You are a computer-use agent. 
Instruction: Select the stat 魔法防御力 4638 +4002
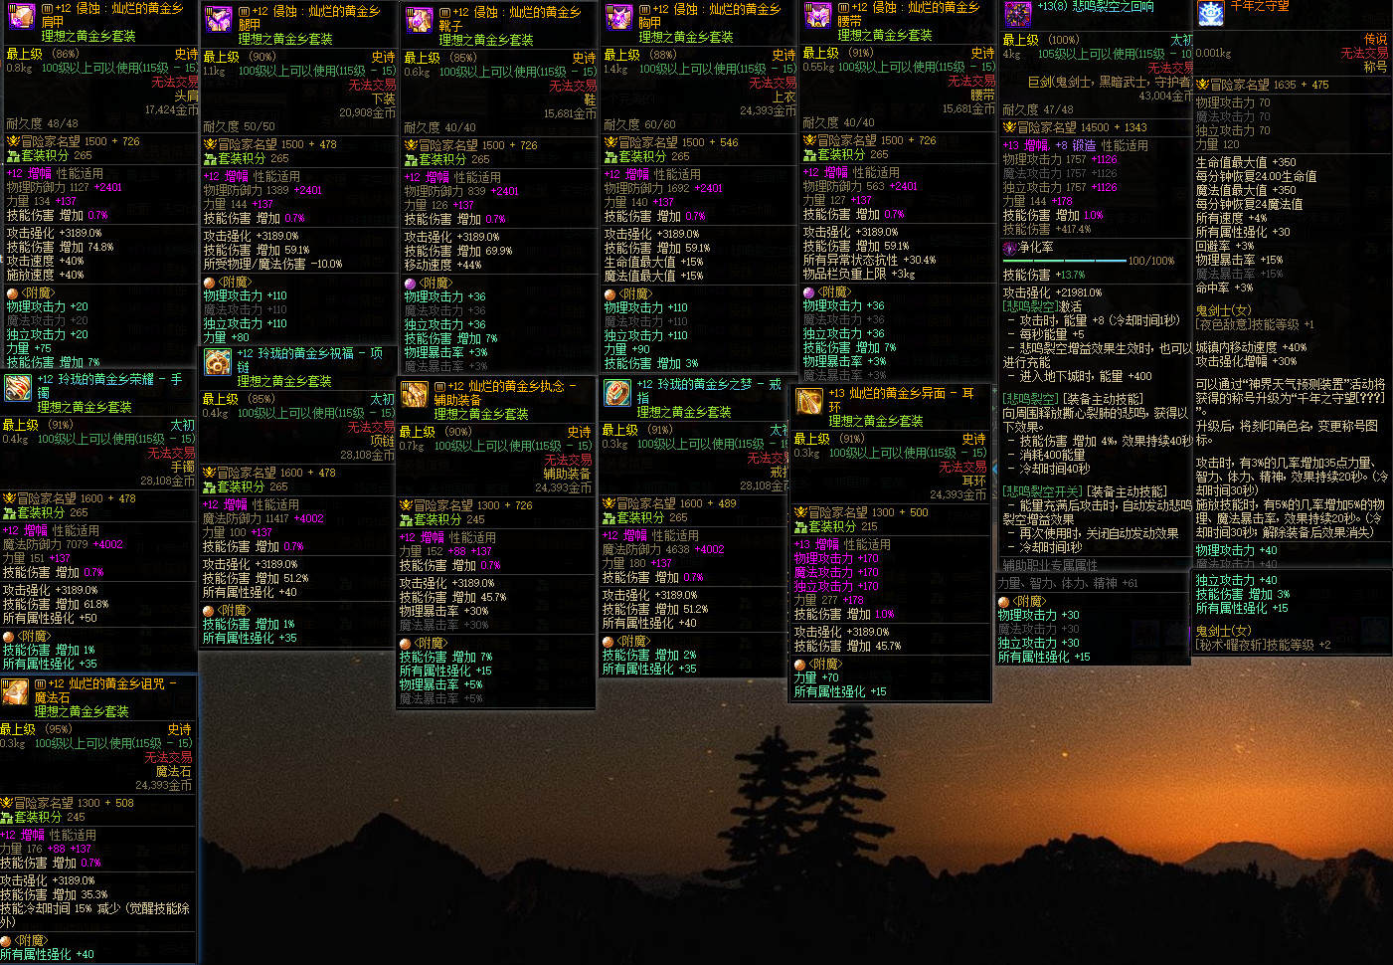(663, 549)
